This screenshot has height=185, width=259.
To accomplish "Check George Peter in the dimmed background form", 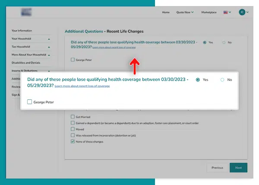I will tap(73, 60).
